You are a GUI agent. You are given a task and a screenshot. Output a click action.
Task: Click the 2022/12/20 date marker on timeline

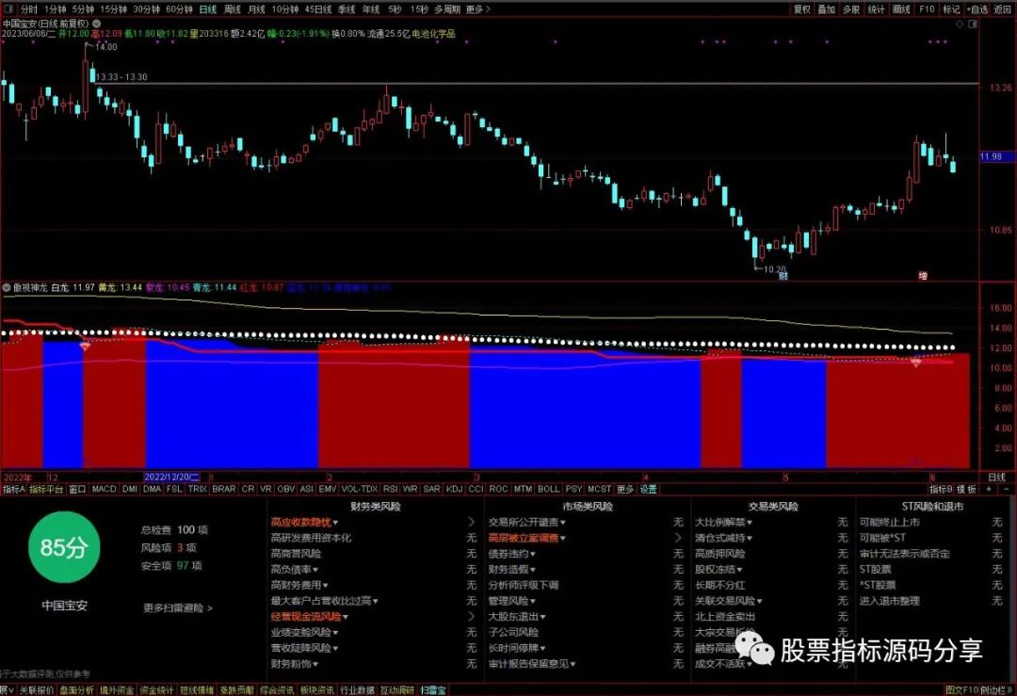172,477
